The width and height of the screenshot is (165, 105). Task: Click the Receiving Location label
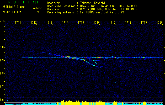pos(61,6)
